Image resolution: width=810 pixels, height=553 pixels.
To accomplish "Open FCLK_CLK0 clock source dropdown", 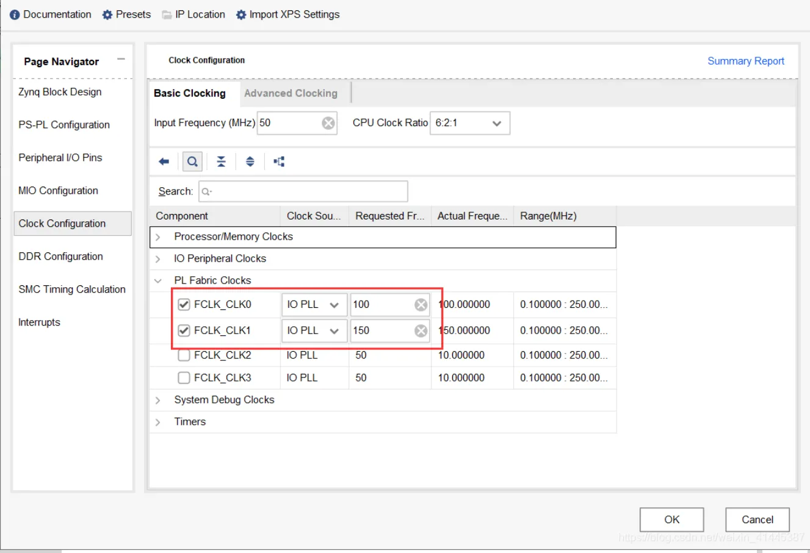I will [x=314, y=305].
